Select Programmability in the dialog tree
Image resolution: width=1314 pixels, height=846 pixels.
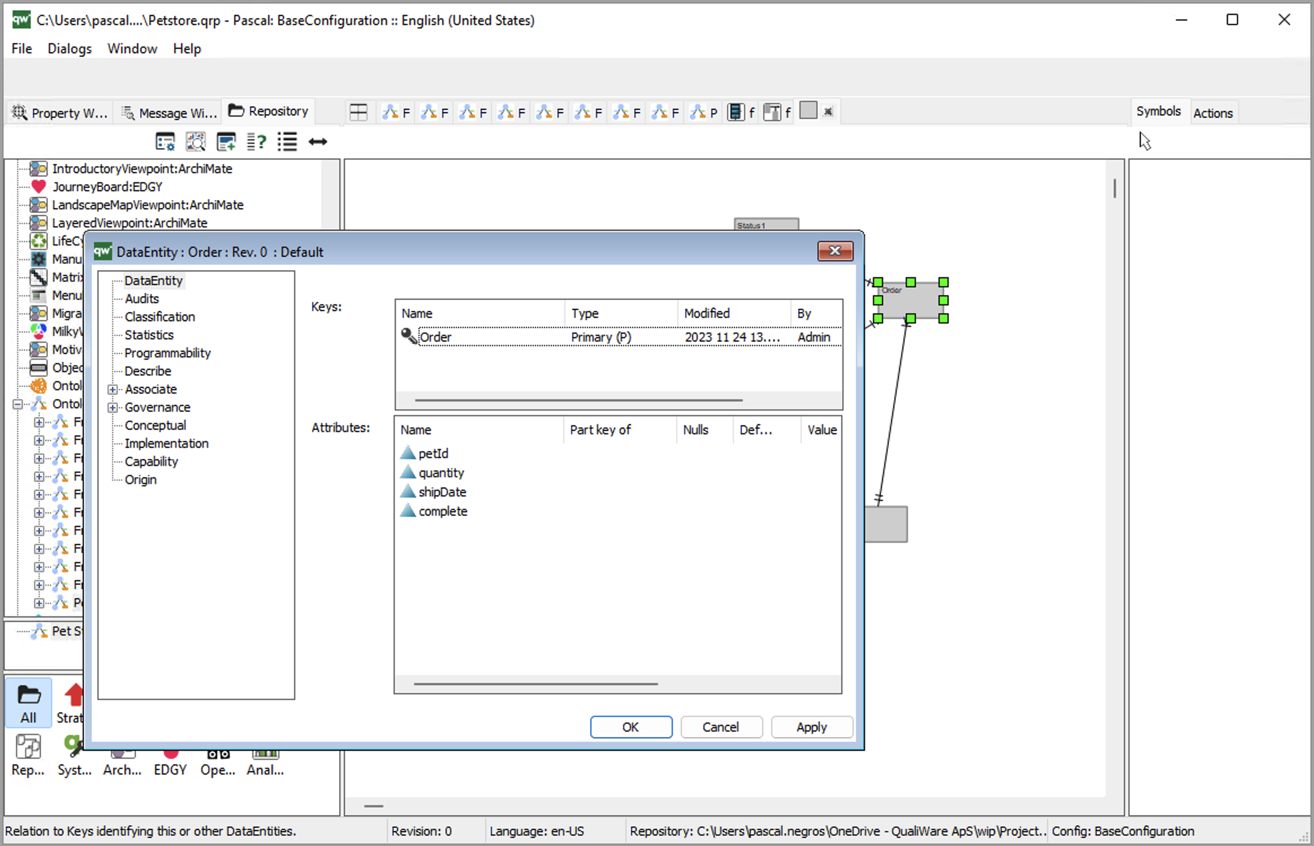click(x=167, y=353)
